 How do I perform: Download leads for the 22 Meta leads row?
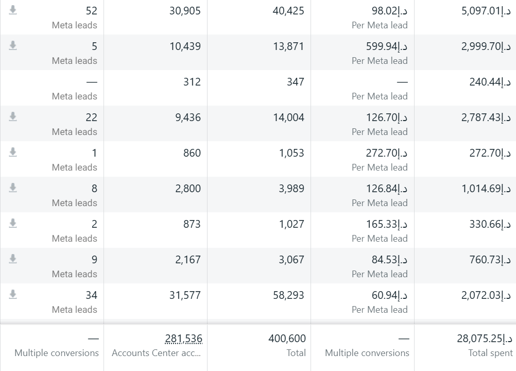click(x=13, y=117)
